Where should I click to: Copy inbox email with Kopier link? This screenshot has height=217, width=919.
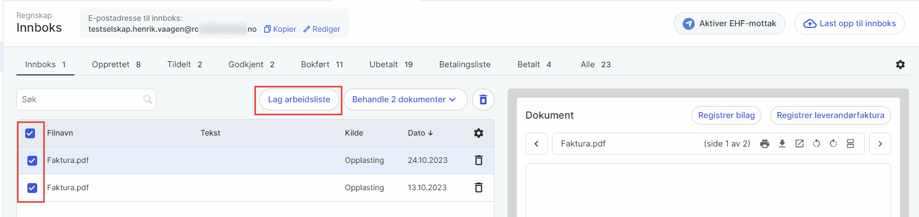[x=280, y=29]
